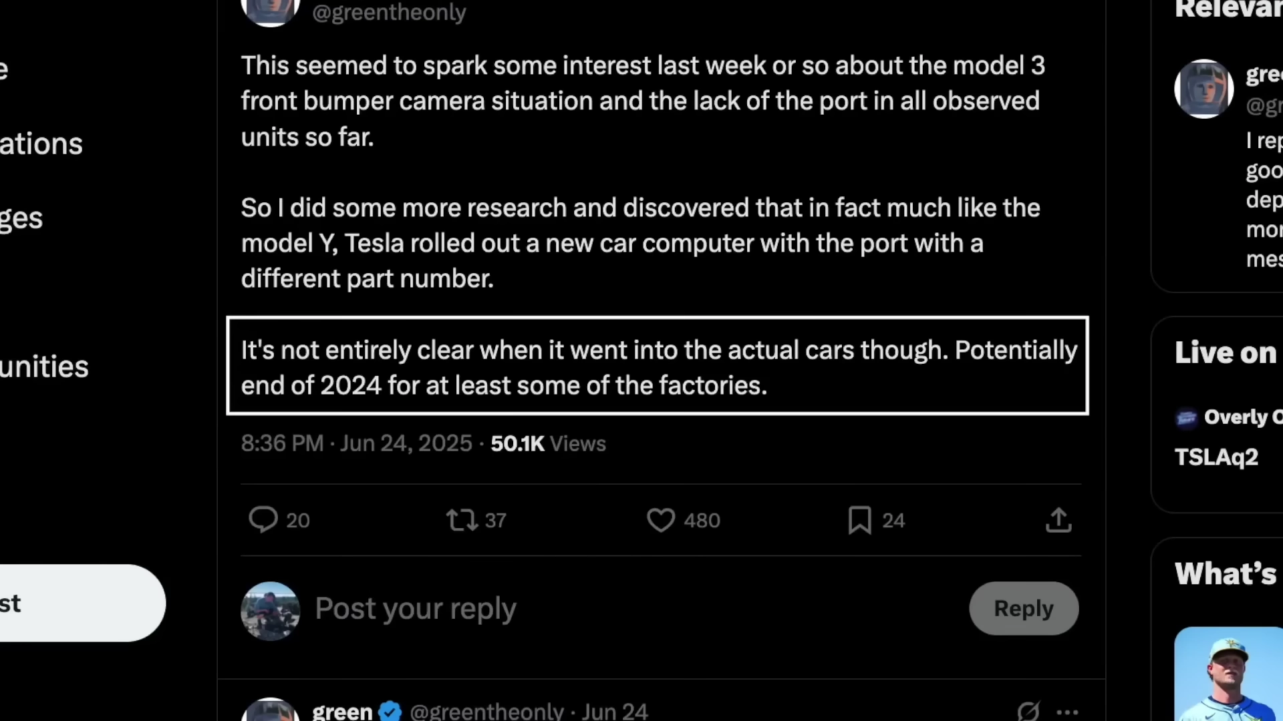View analytics icon on the Jun 24 reply
The width and height of the screenshot is (1283, 721).
tap(1027, 711)
